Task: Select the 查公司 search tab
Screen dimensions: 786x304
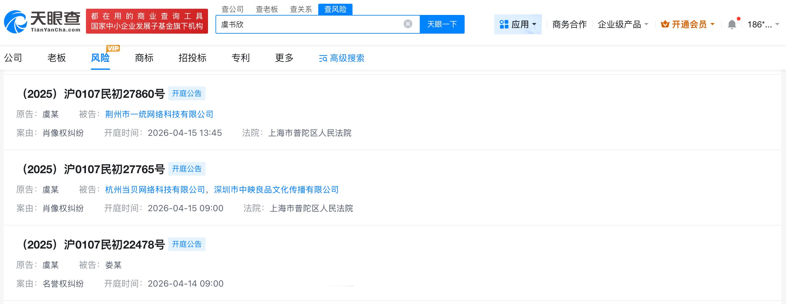Action: tap(232, 9)
